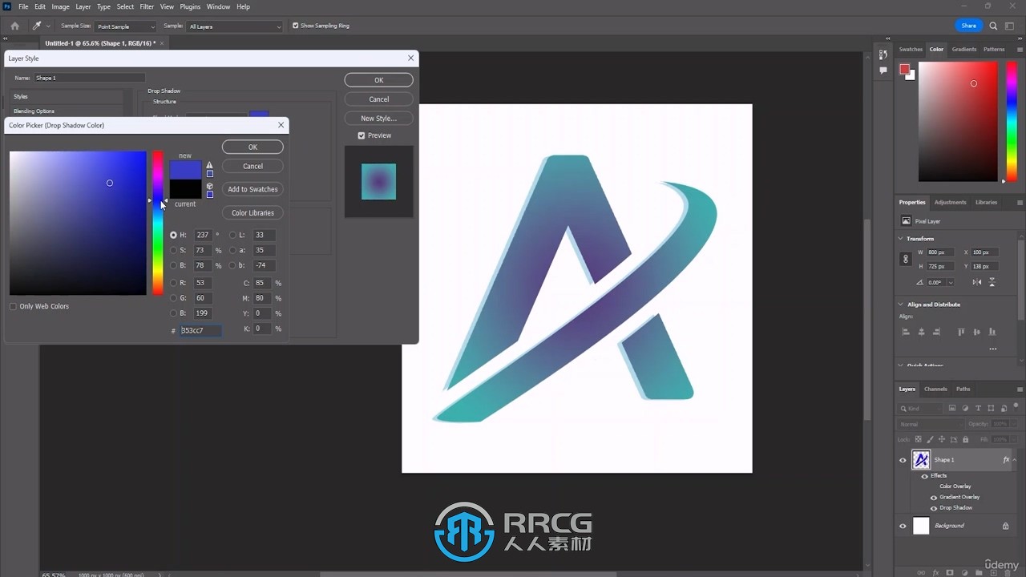Click the align bottom edges icon
The height and width of the screenshot is (577, 1026).
click(992, 332)
